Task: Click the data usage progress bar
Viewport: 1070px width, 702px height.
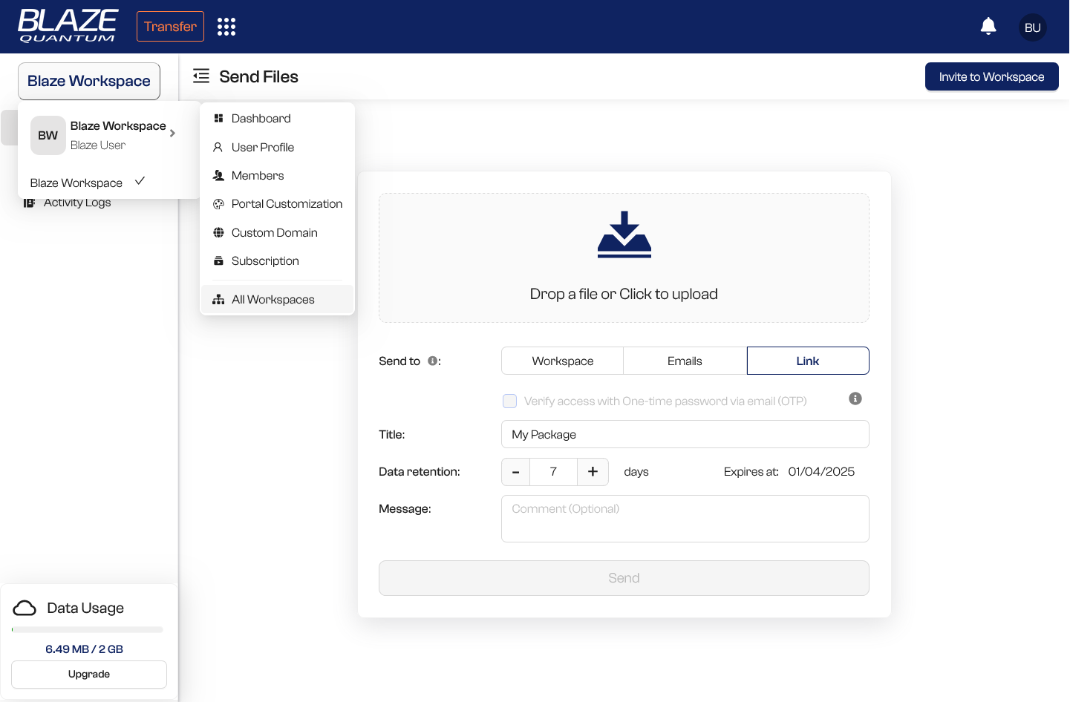Action: click(88, 630)
